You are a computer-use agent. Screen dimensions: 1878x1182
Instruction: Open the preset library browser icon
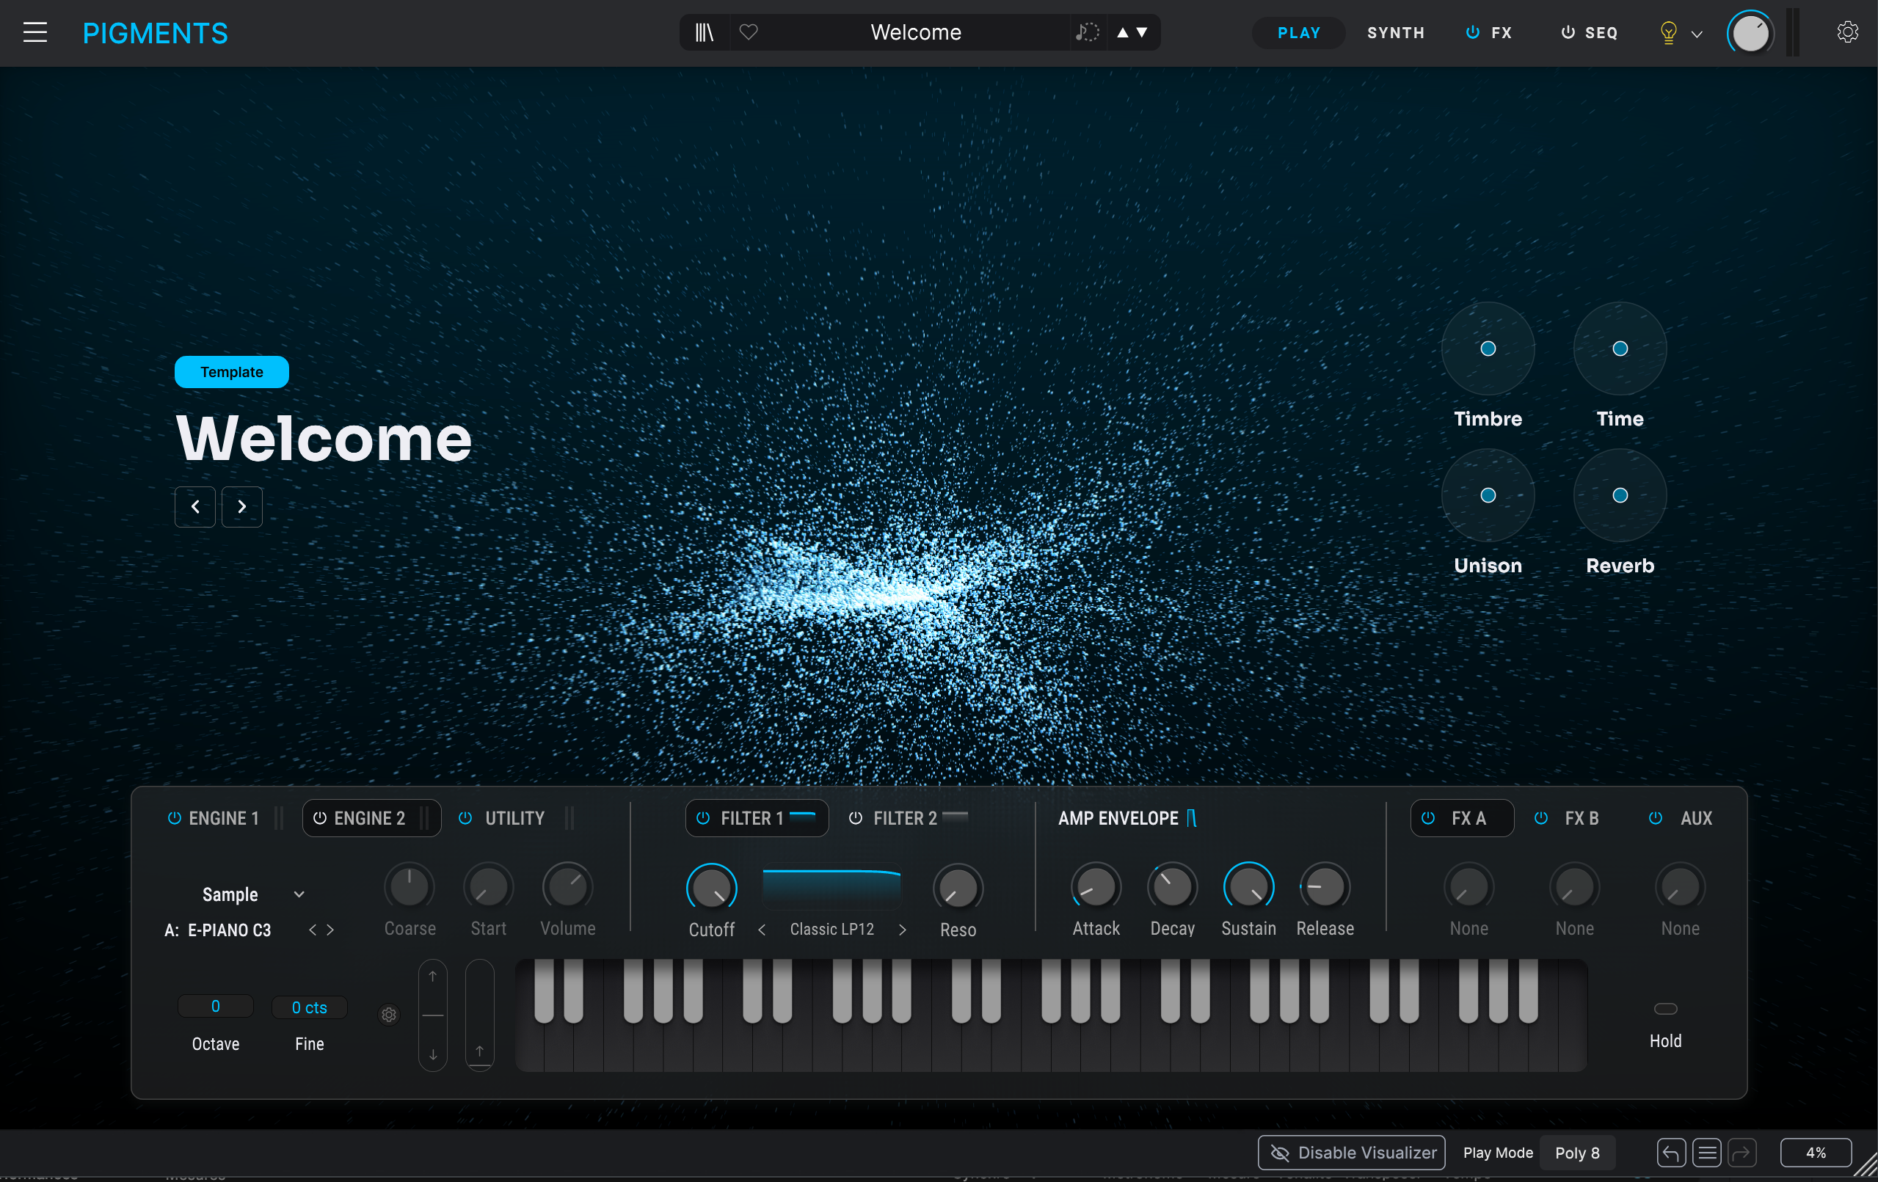coord(705,33)
